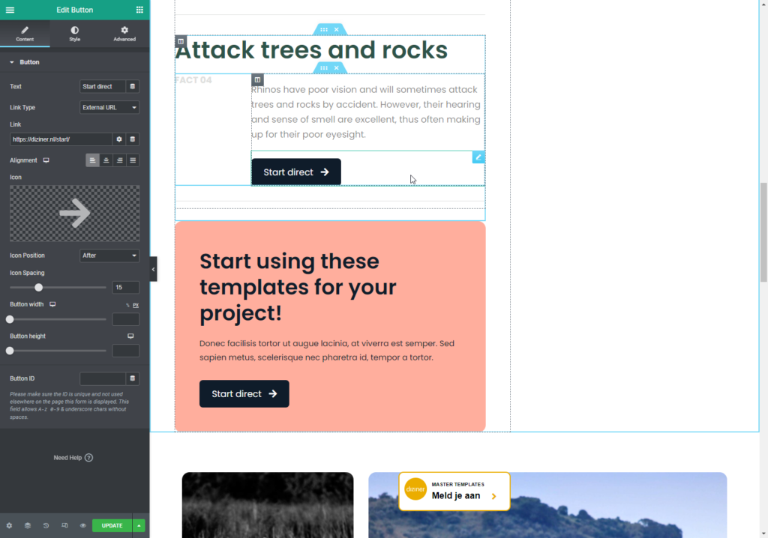Set alignment to left
This screenshot has width=768, height=538.
click(x=92, y=160)
